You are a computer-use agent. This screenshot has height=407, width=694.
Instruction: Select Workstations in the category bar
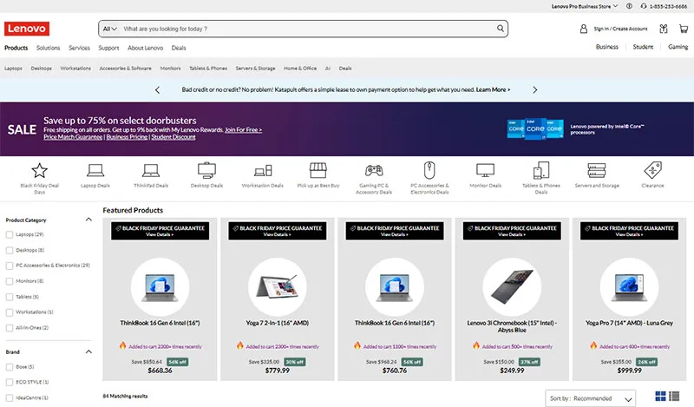pos(75,69)
